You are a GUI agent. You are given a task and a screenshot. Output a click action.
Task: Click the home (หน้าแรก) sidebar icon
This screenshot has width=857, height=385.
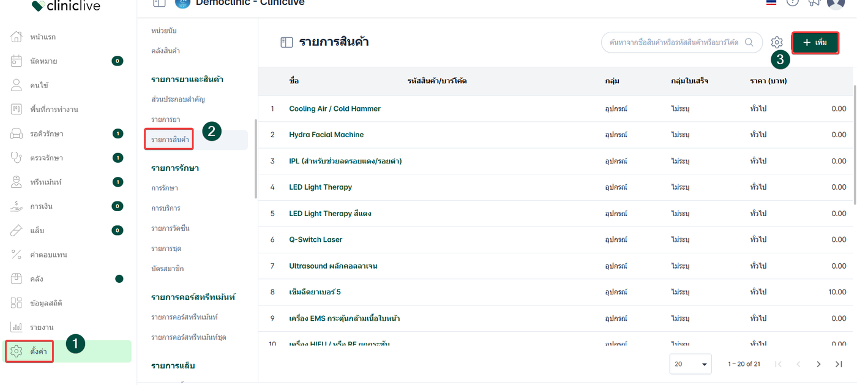click(x=17, y=37)
